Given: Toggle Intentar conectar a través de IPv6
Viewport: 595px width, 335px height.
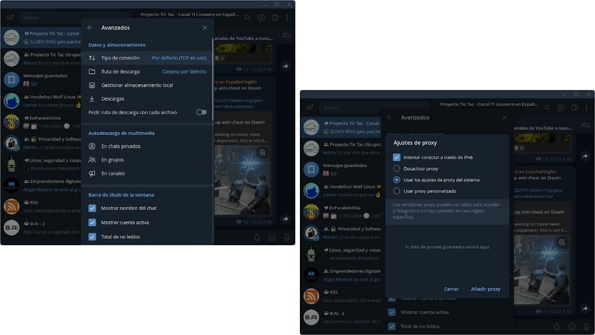Looking at the screenshot, I should tap(397, 157).
